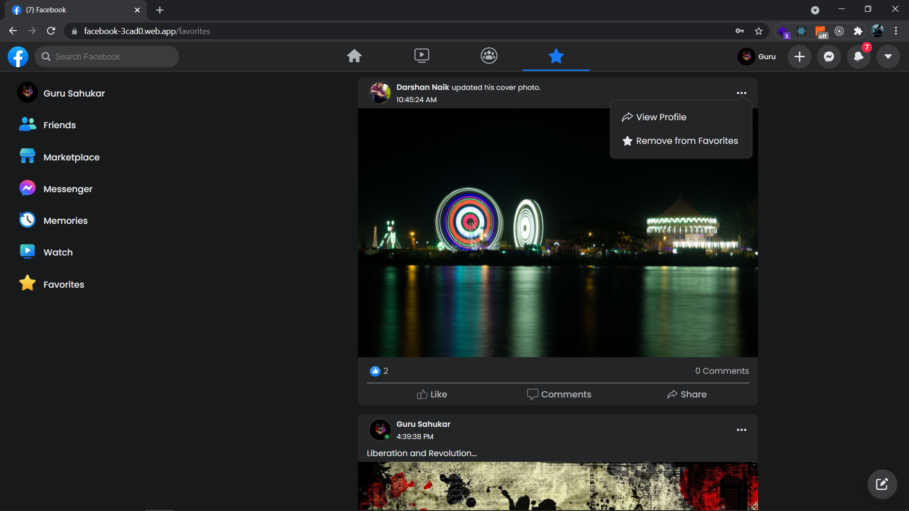Image resolution: width=909 pixels, height=511 pixels.
Task: Bookmark this page with the star
Action: point(758,31)
